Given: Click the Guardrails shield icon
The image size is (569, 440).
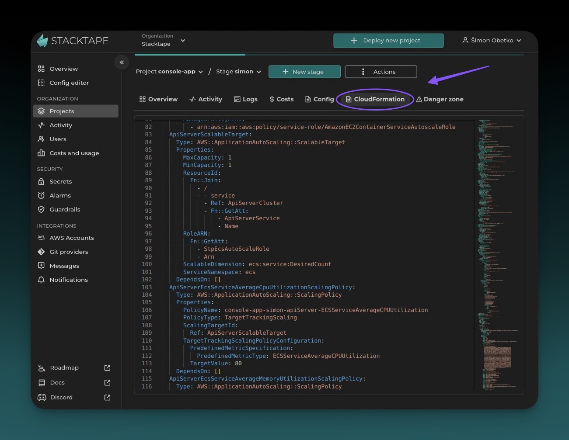Looking at the screenshot, I should 41,209.
